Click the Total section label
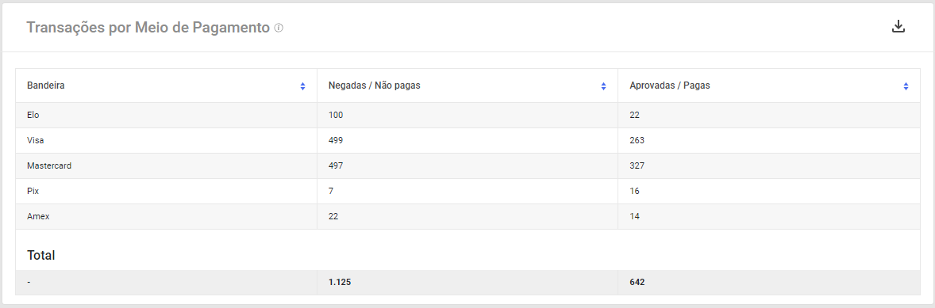The image size is (935, 308). pyautogui.click(x=41, y=256)
